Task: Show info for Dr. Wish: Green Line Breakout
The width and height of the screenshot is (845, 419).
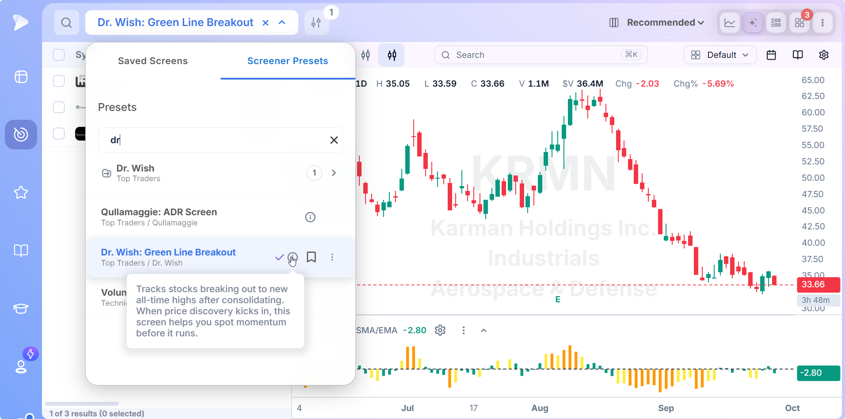Action: [x=293, y=257]
